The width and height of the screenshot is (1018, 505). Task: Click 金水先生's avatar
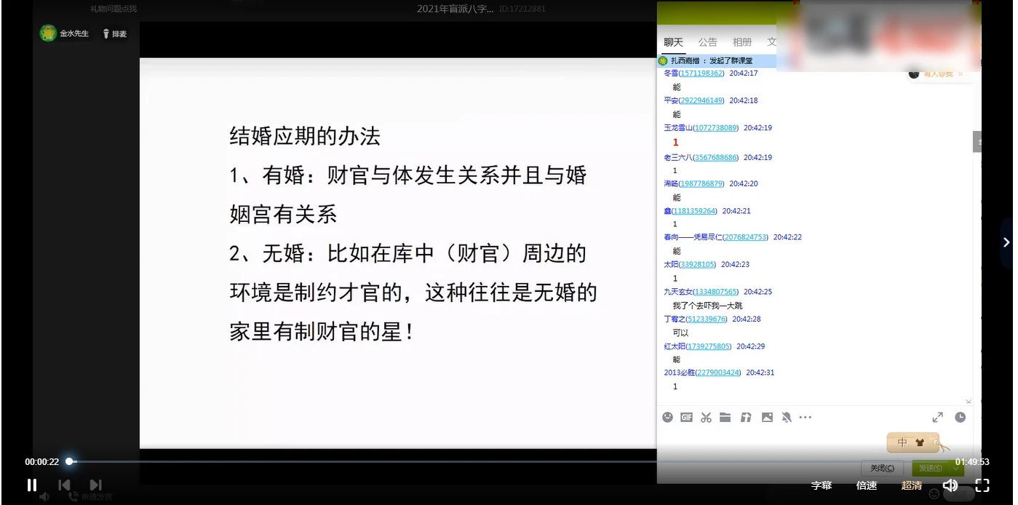click(48, 33)
